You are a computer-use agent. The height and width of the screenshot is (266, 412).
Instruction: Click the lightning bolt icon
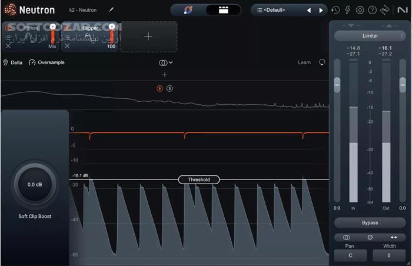click(x=347, y=10)
